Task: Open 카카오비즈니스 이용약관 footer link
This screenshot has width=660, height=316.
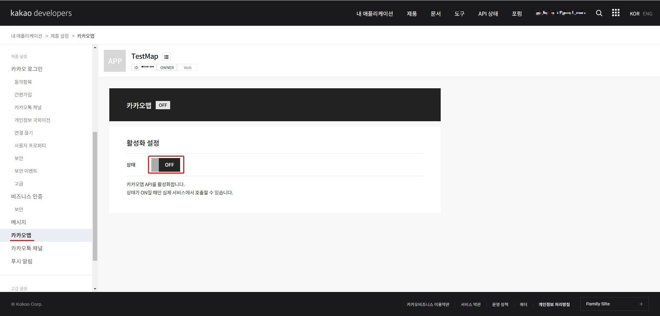Action: pos(428,304)
